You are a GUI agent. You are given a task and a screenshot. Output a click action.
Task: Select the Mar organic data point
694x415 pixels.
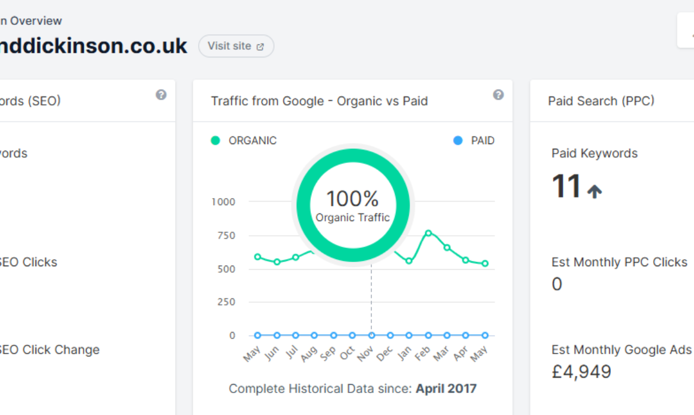[447, 247]
